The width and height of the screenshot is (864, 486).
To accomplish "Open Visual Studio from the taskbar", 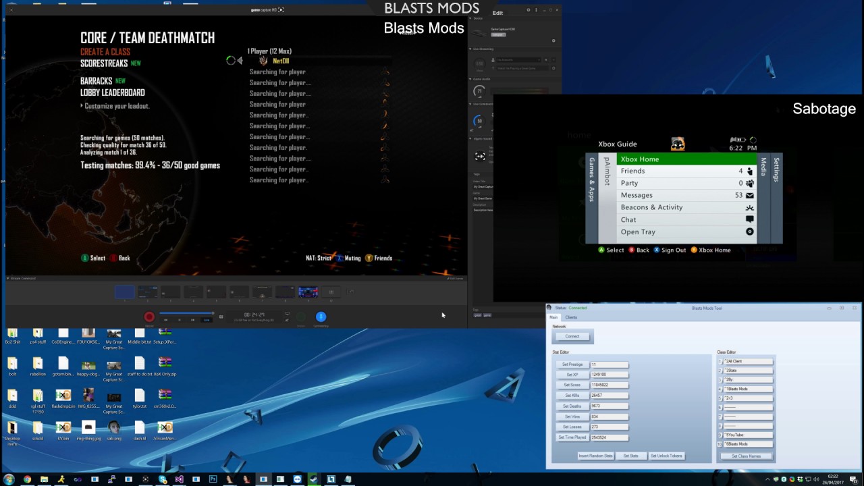I will coord(179,479).
